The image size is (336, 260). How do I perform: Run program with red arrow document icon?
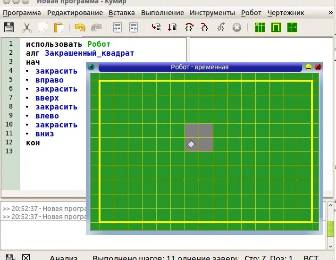coord(156,27)
